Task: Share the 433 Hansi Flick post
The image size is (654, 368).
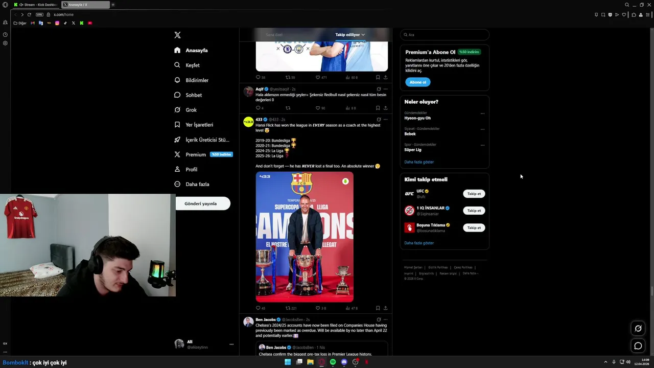Action: point(385,308)
